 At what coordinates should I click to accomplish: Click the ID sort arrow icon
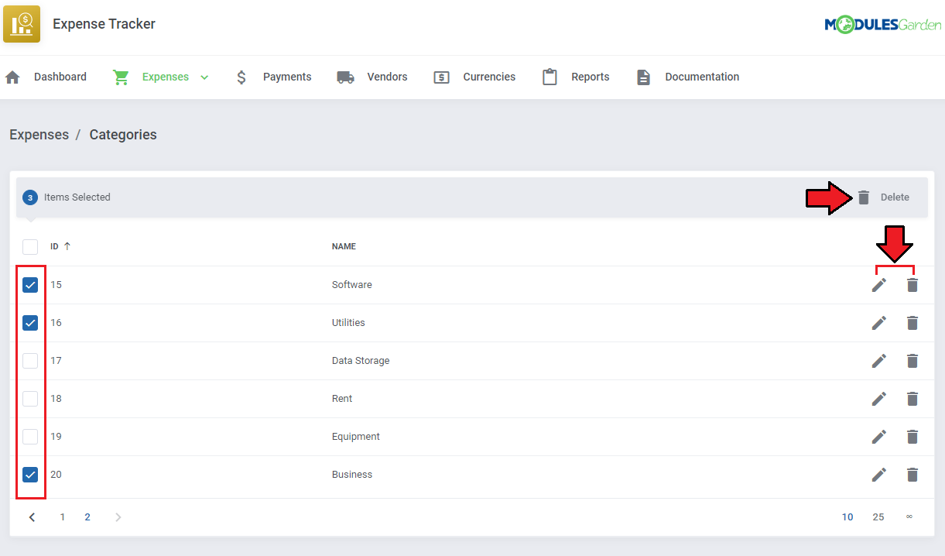(67, 246)
